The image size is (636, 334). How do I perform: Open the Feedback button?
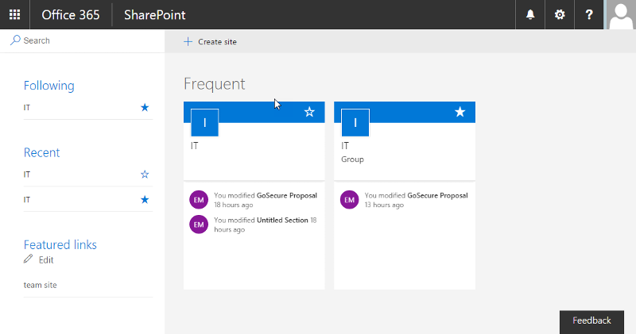click(591, 321)
